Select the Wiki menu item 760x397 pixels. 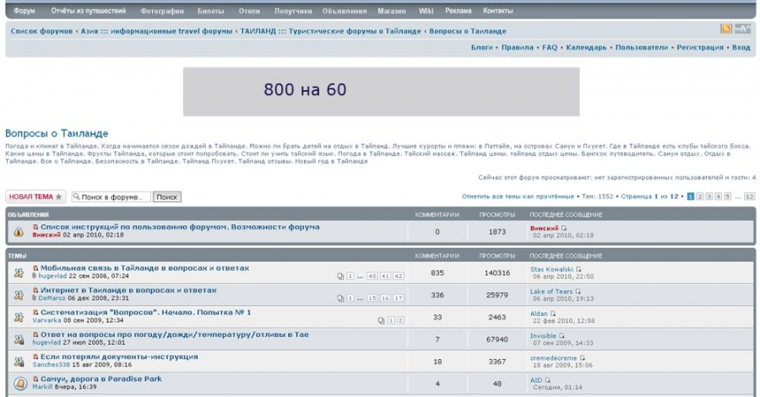tap(426, 11)
